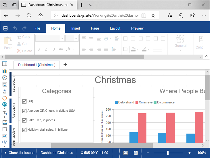The height and width of the screenshot is (158, 210).
Task: Click the Redo arrow icon
Action: [x=24, y=28]
